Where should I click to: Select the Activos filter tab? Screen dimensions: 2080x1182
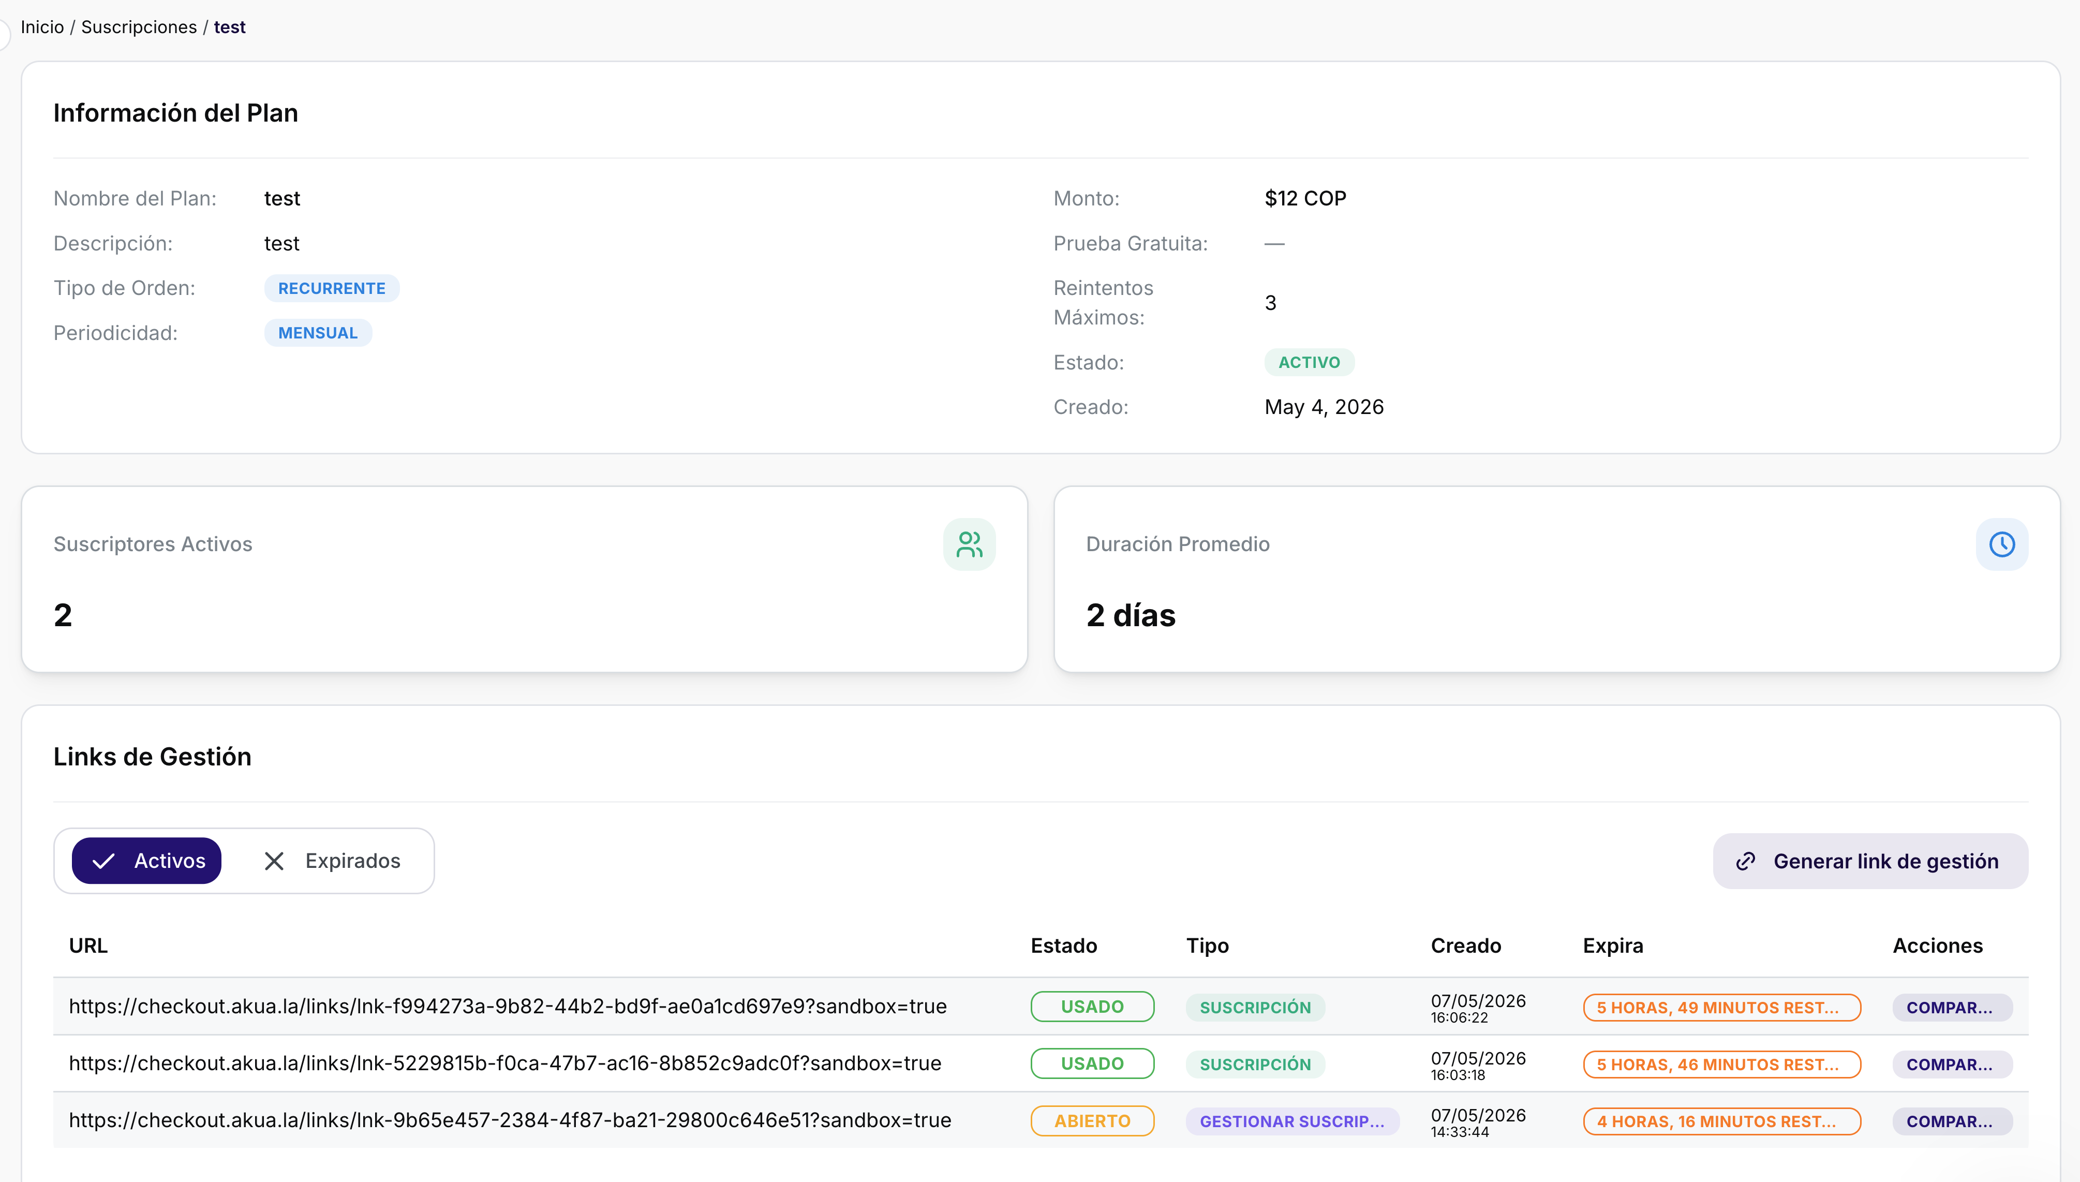(147, 861)
